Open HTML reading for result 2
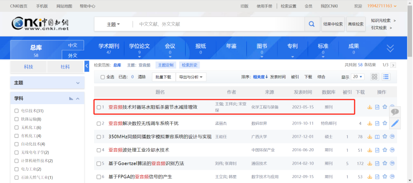 [377, 123]
